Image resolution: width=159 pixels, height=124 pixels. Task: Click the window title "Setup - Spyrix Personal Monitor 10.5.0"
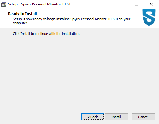(40, 4)
